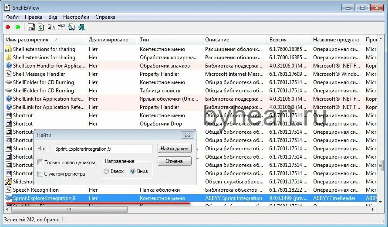This screenshot has width=388, height=227.
Task: Click icon of ShellFolder for CD Burning Таблица свойств row
Action: coord(9,90)
